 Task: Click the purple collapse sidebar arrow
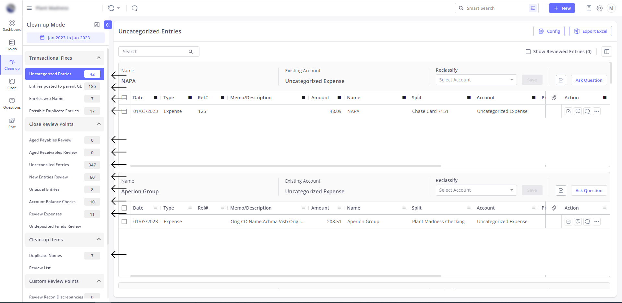[x=108, y=25]
